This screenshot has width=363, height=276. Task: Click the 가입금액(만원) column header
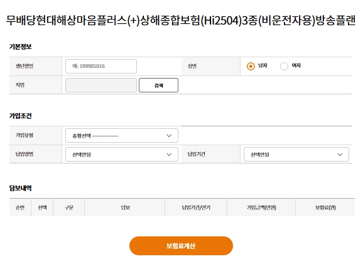[261, 207]
